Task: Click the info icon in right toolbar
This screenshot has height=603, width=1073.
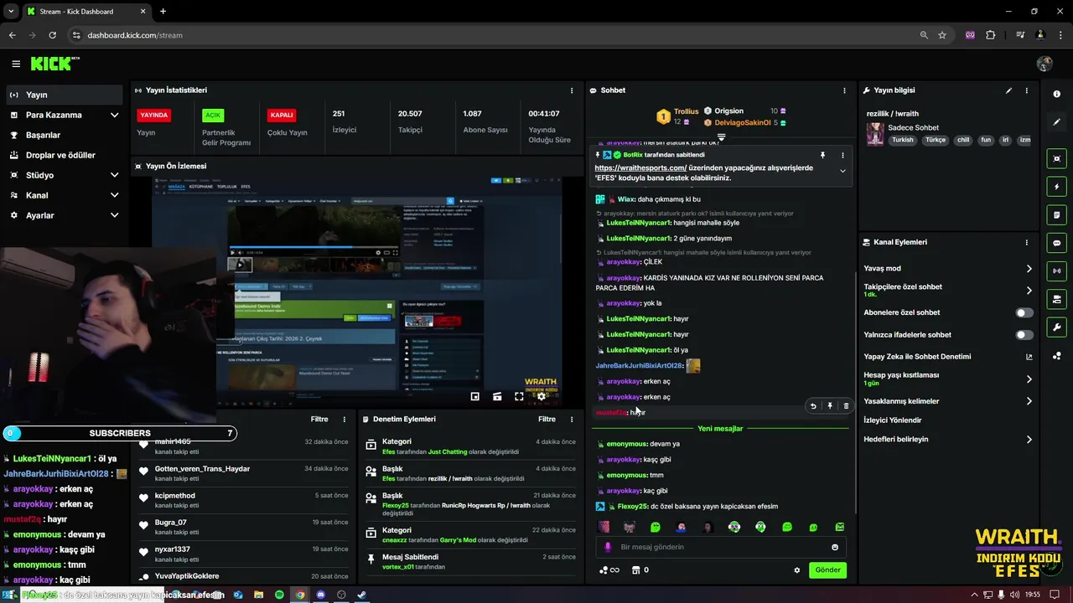Action: click(x=1057, y=95)
